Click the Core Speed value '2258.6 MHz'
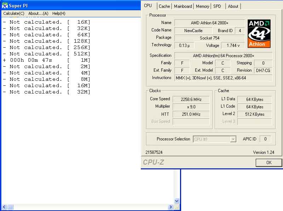The image size is (283, 211). 191,100
